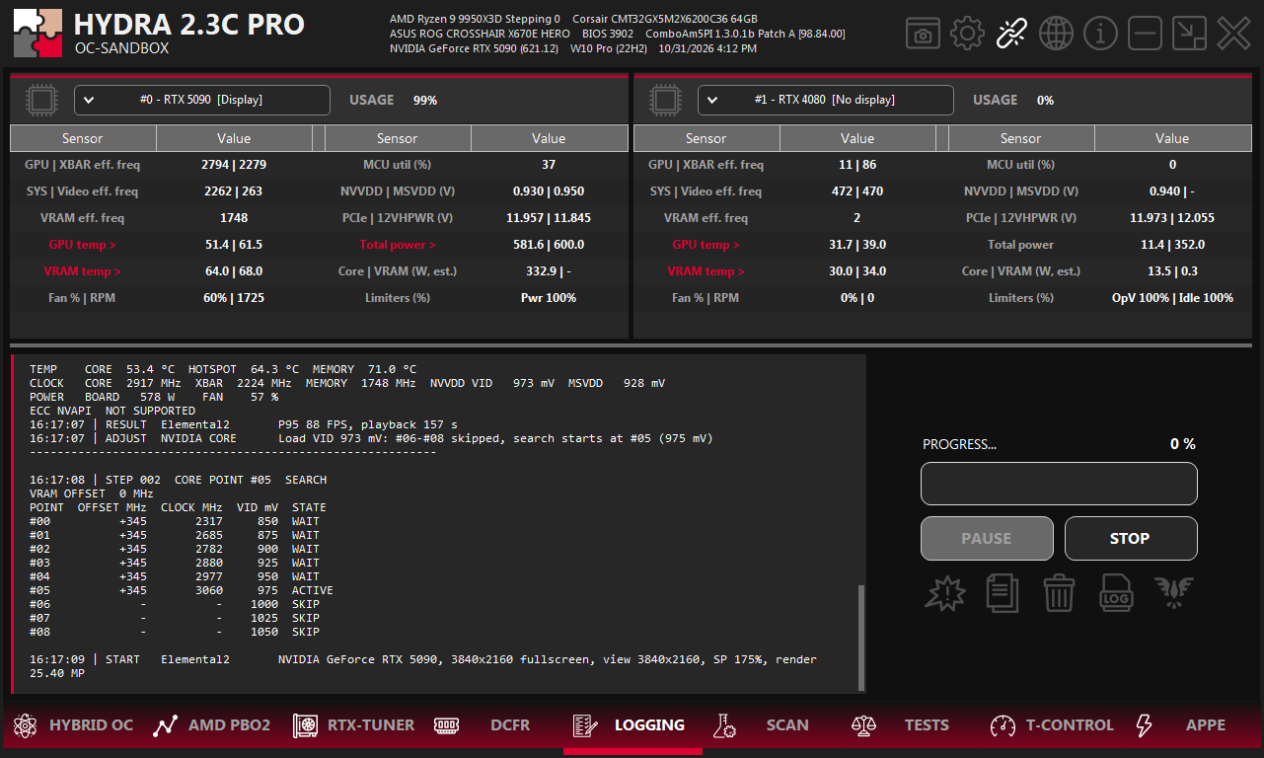Open the LOG file icon
Screen dimensions: 1264x758
[x=1116, y=592]
